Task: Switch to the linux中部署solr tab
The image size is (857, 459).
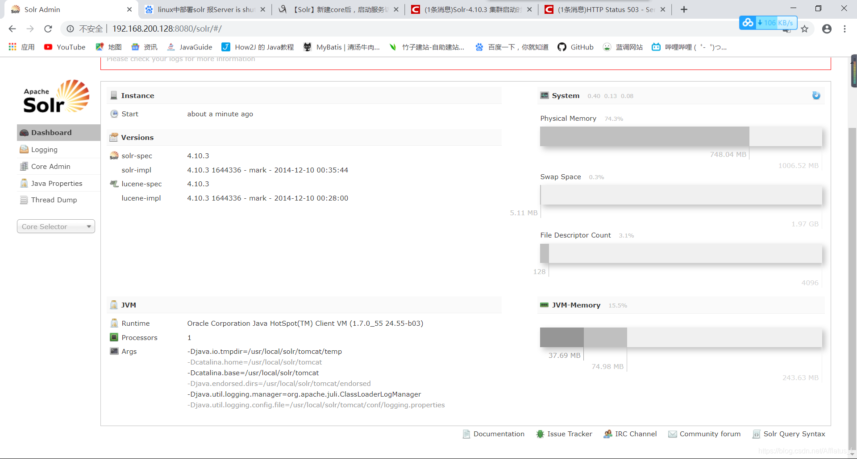Action: [205, 9]
